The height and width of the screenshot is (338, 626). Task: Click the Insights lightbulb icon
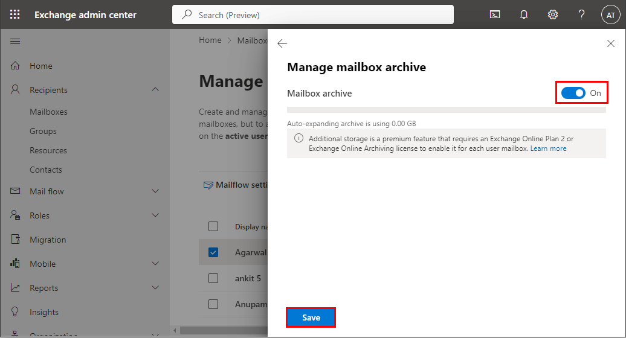pos(15,311)
